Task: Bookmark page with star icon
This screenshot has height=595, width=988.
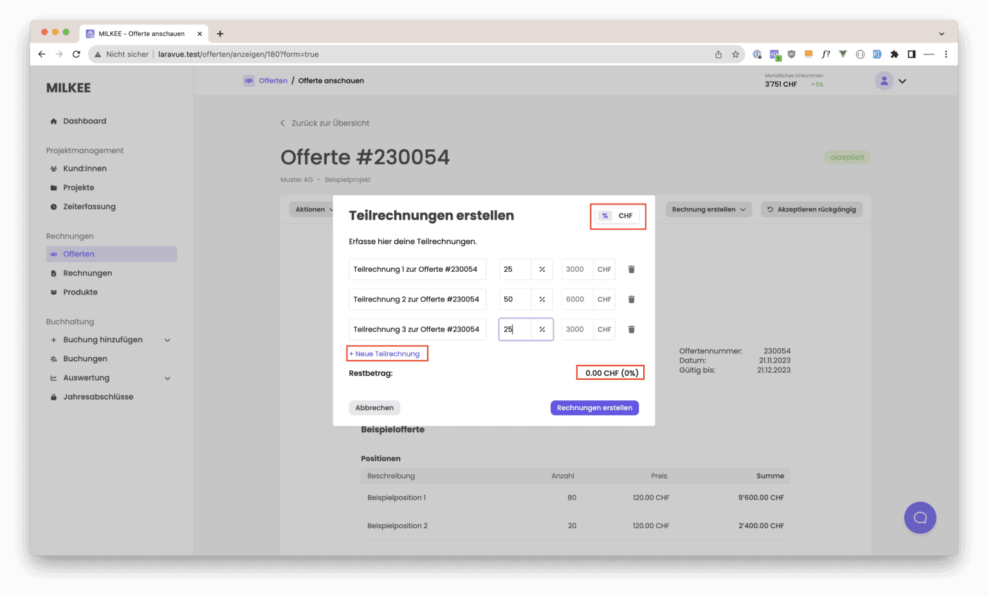Action: coord(735,55)
